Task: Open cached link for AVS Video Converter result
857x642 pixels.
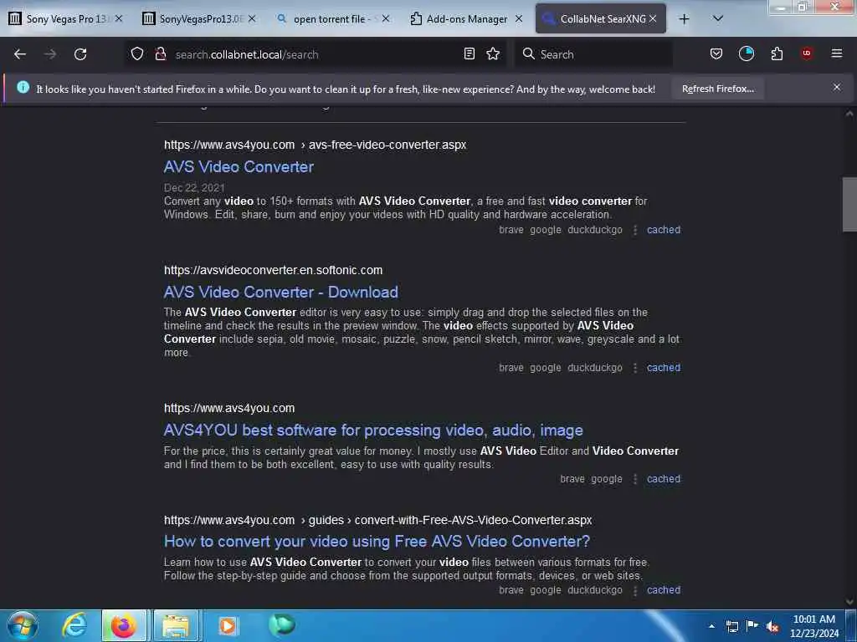Action: click(x=664, y=230)
